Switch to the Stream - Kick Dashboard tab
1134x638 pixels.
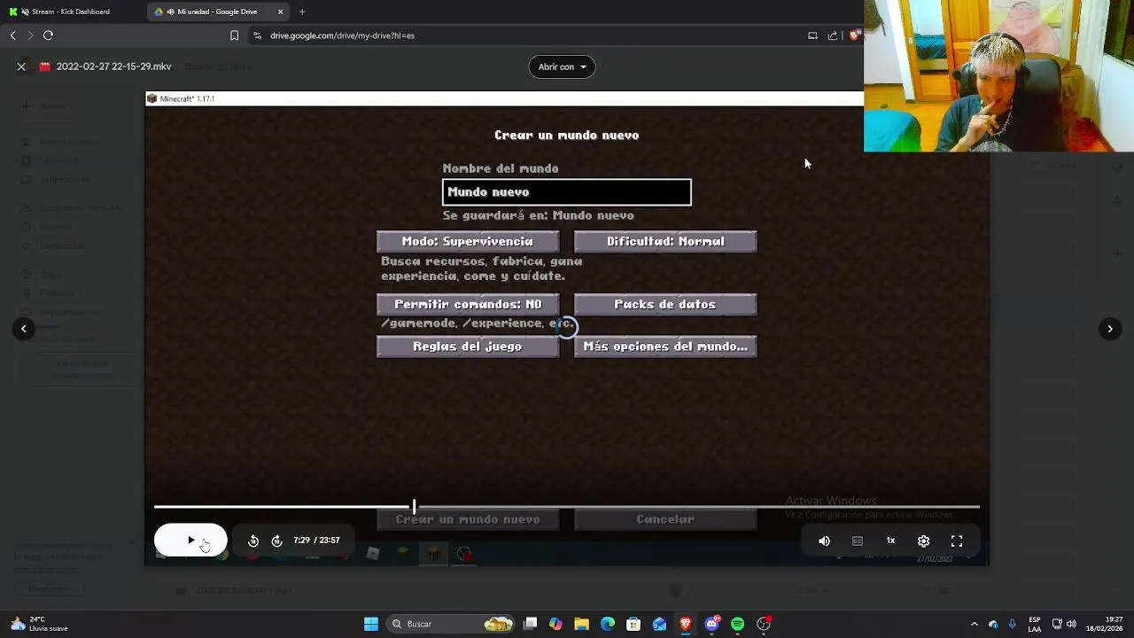[x=71, y=12]
